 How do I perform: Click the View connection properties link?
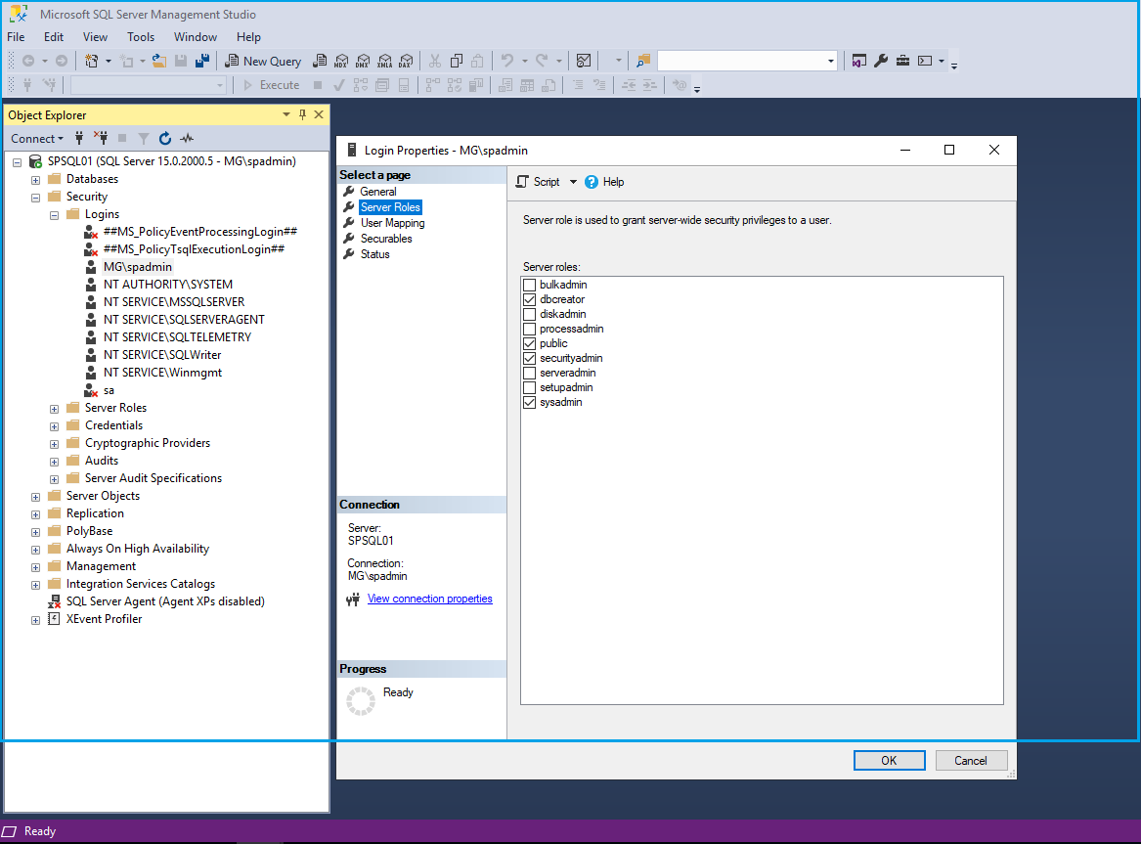click(x=429, y=599)
